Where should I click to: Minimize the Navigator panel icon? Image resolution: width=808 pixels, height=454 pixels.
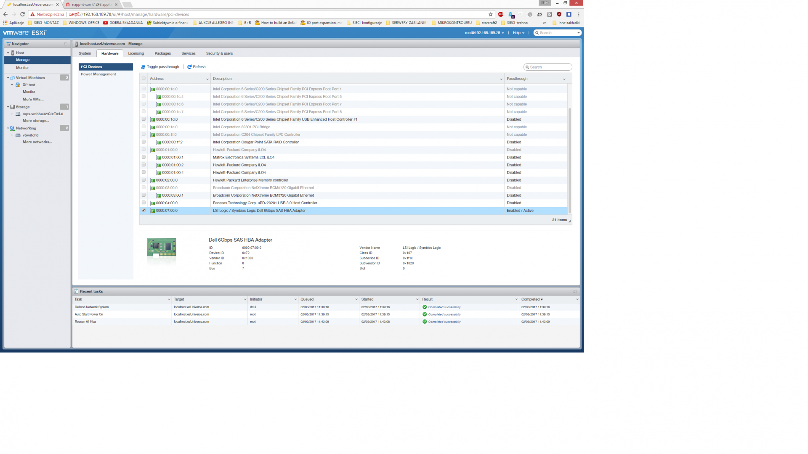(66, 44)
